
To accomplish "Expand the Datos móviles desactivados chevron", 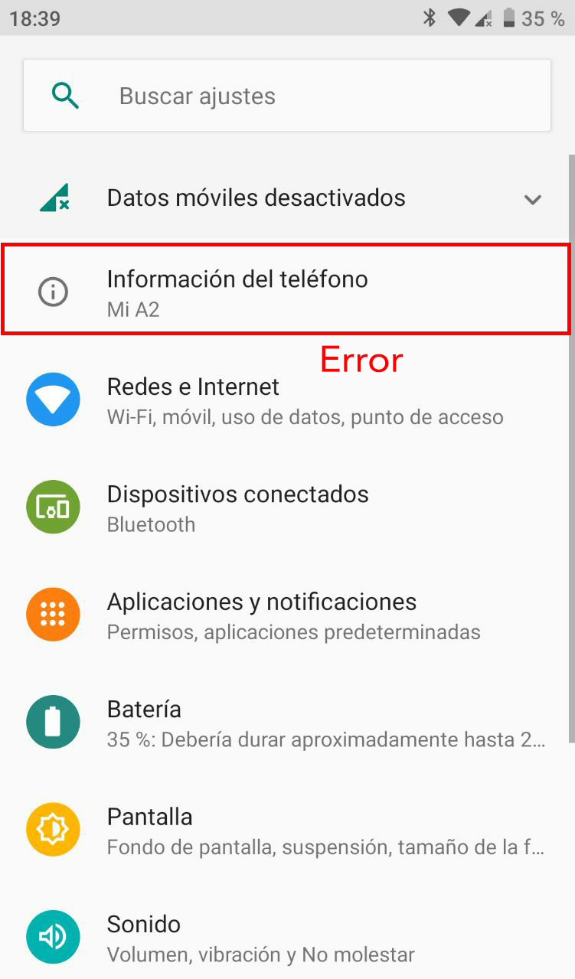I will pos(532,199).
